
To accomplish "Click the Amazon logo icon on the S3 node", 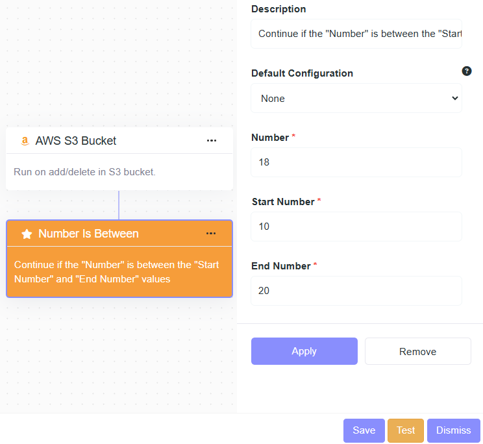I will click(x=25, y=141).
